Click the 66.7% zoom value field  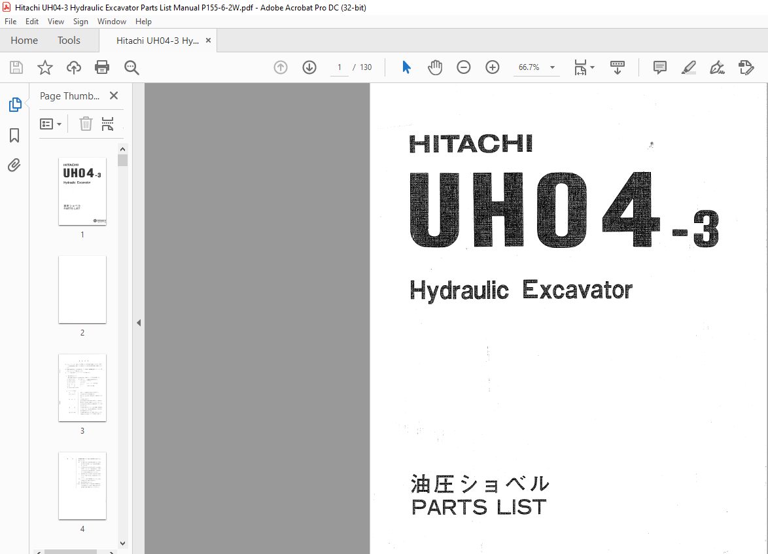coord(529,67)
